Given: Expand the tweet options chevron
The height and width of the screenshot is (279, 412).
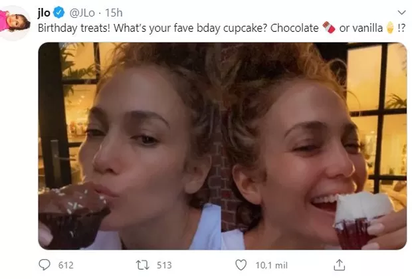Looking at the screenshot, I should point(400,13).
